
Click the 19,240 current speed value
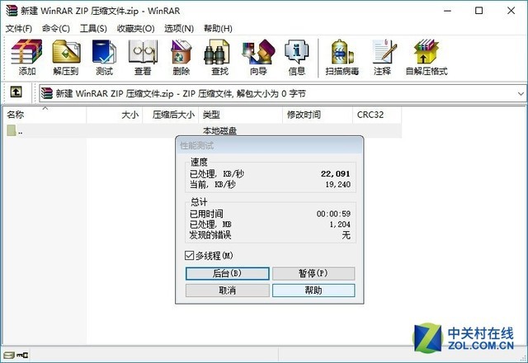click(x=337, y=185)
